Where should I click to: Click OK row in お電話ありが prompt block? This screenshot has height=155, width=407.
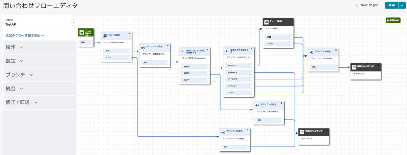click(x=155, y=62)
